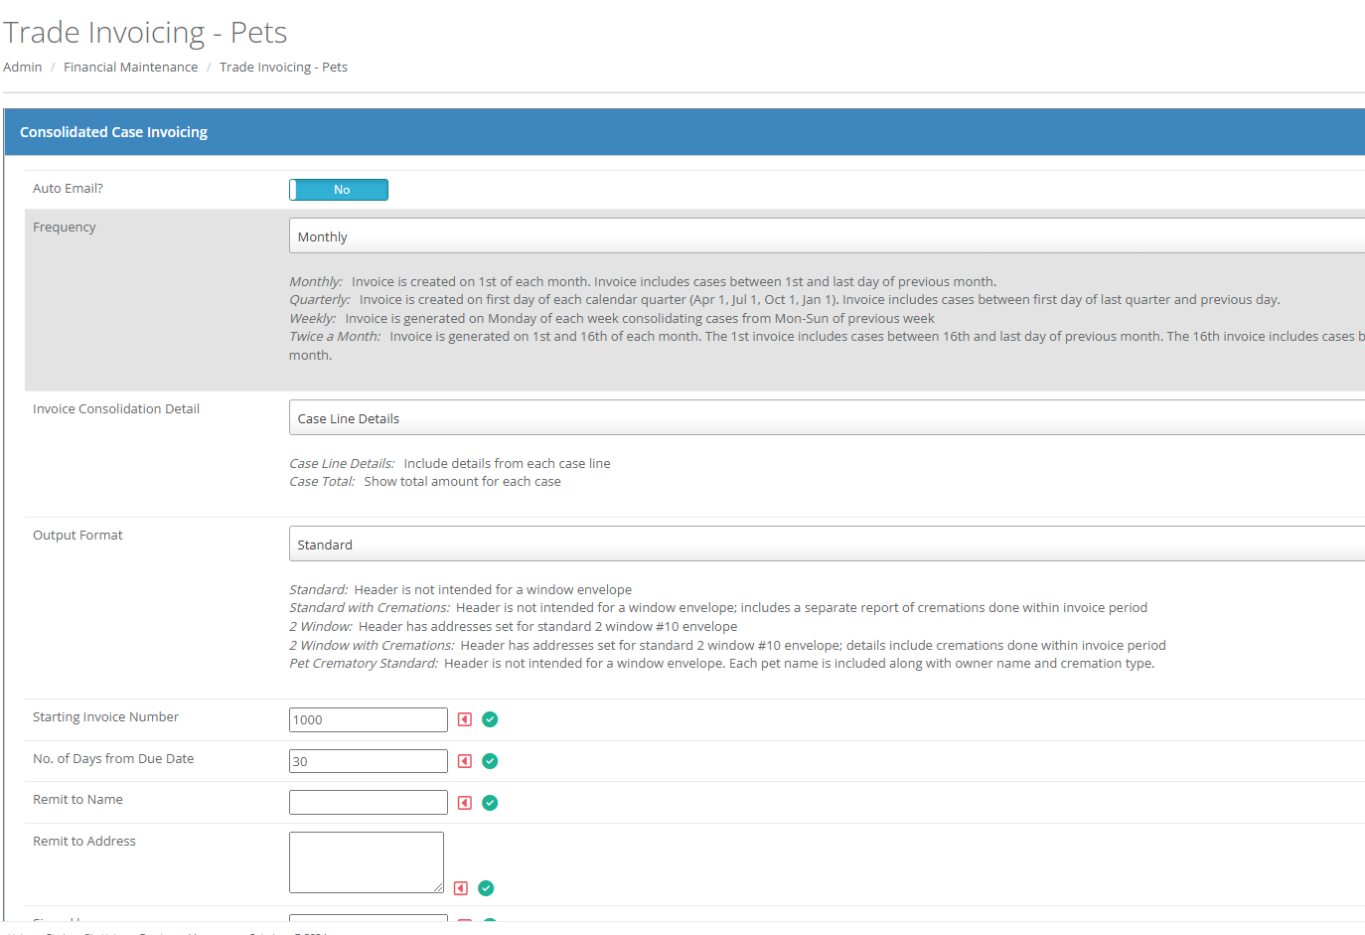Revert No. of Days from Due Date with red icon
Image resolution: width=1365 pixels, height=935 pixels.
pos(464,760)
